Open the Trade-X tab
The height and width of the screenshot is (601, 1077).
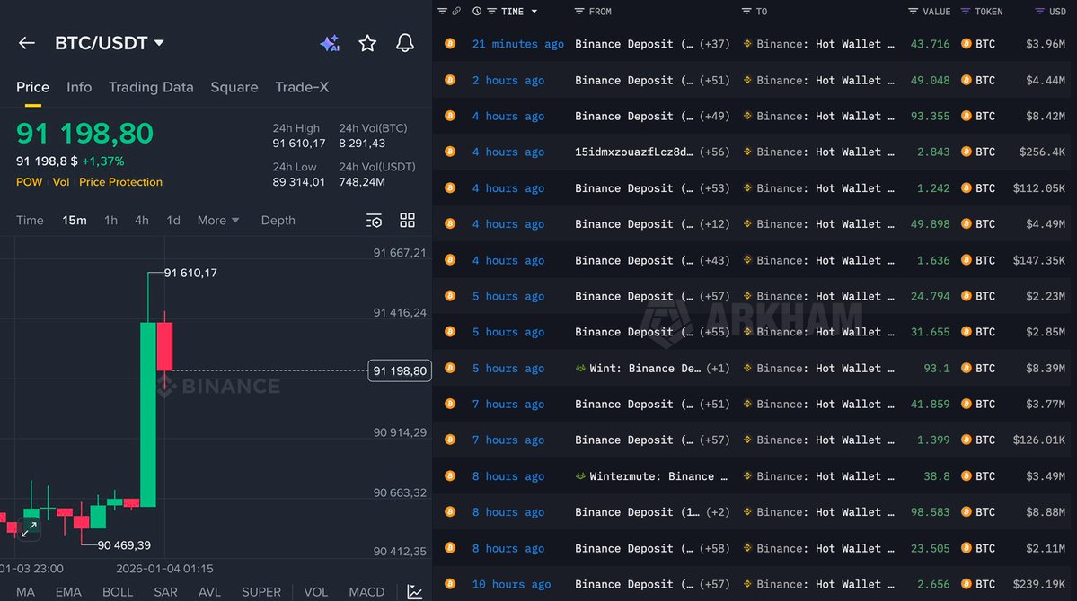click(302, 87)
